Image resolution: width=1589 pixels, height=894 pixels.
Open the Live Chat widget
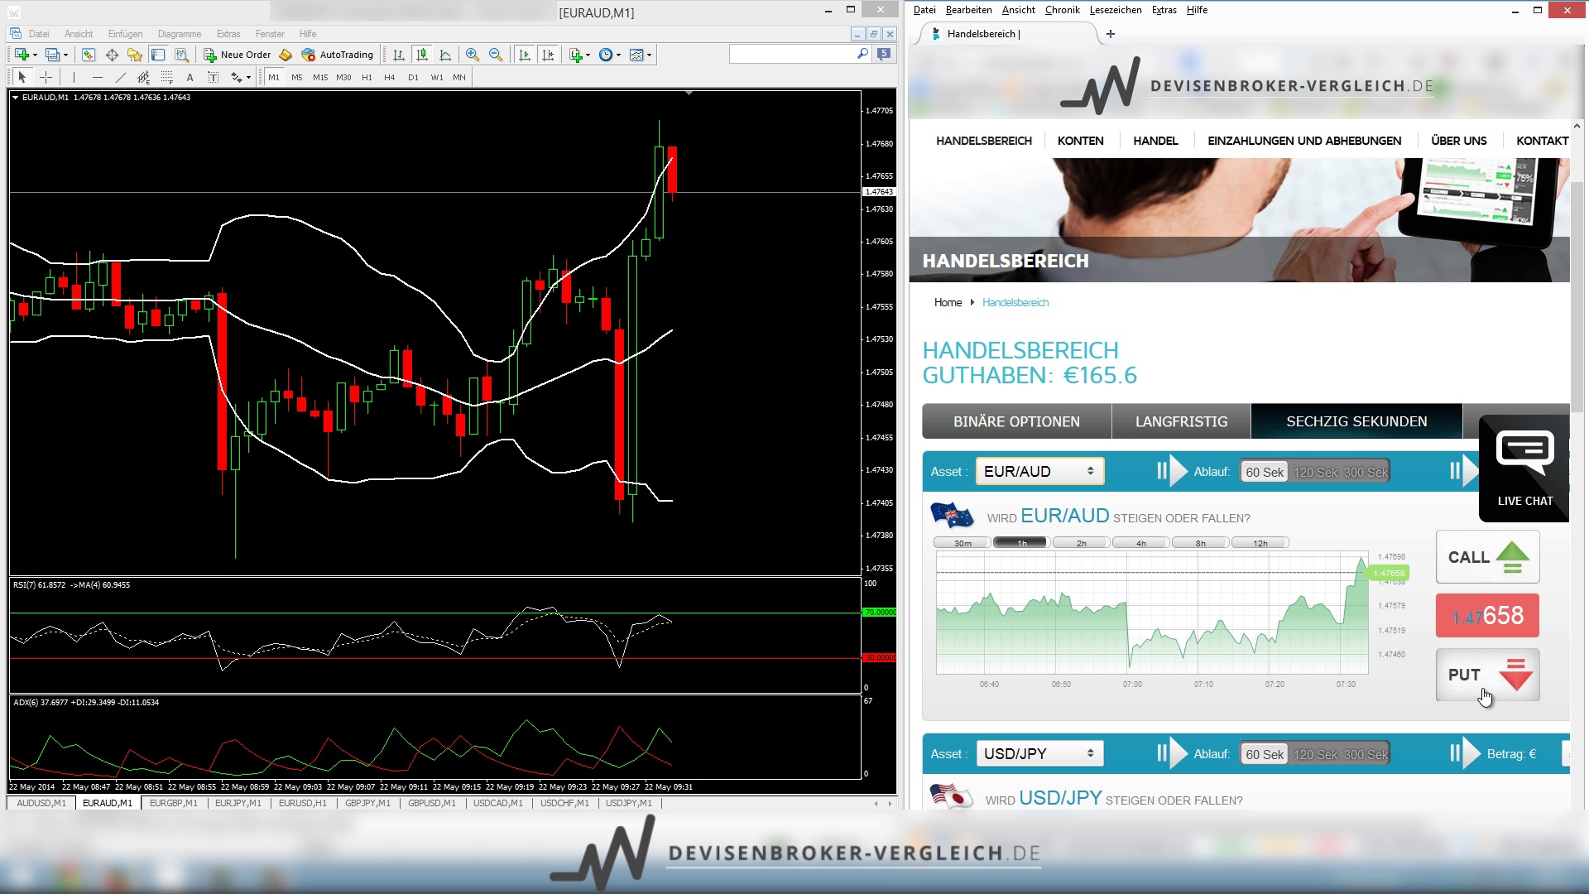1524,468
